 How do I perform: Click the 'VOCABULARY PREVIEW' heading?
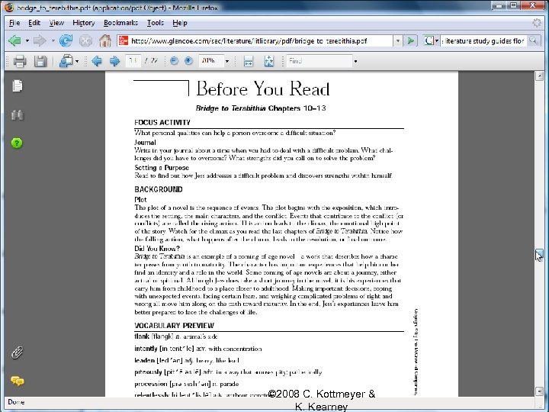pos(174,326)
